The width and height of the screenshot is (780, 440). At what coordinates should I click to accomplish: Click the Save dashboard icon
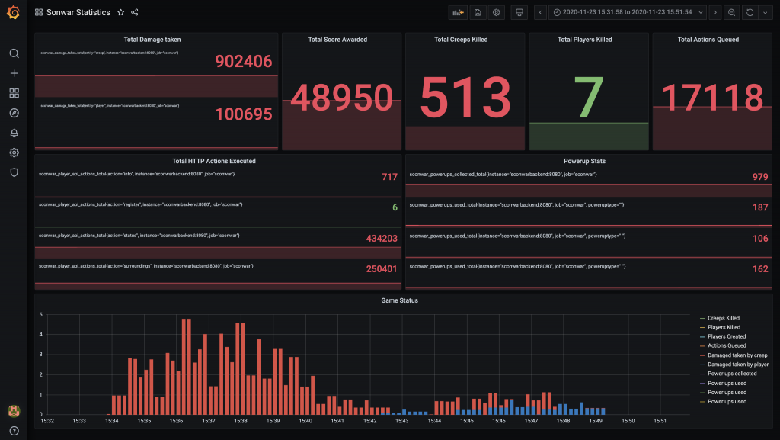(478, 13)
